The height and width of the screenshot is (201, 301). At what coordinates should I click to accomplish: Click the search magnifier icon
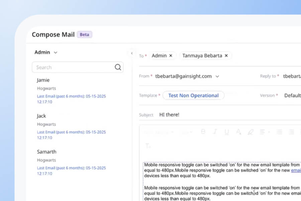[118, 67]
